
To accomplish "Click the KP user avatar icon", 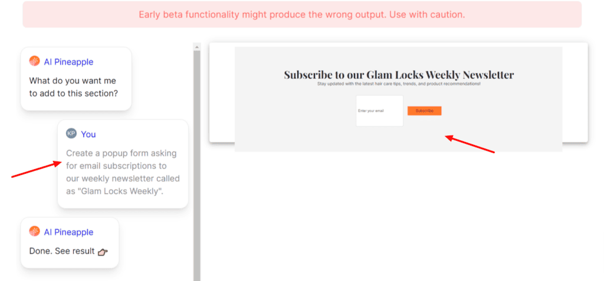I will point(71,134).
